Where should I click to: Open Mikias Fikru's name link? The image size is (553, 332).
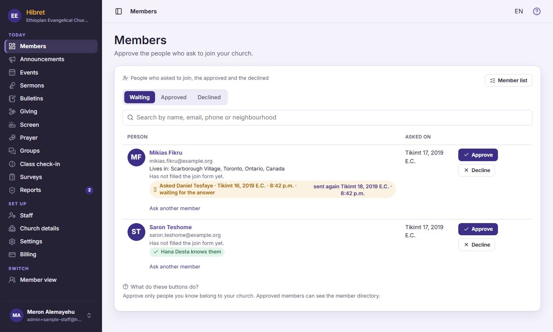tap(166, 153)
